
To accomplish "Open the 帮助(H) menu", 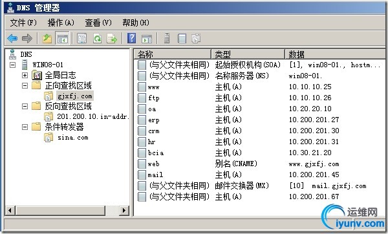I will pyautogui.click(x=136, y=23).
